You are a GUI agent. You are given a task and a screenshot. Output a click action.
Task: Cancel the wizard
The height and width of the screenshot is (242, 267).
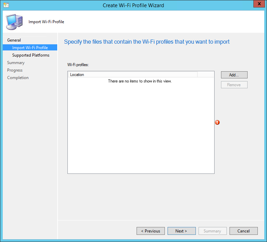244,231
